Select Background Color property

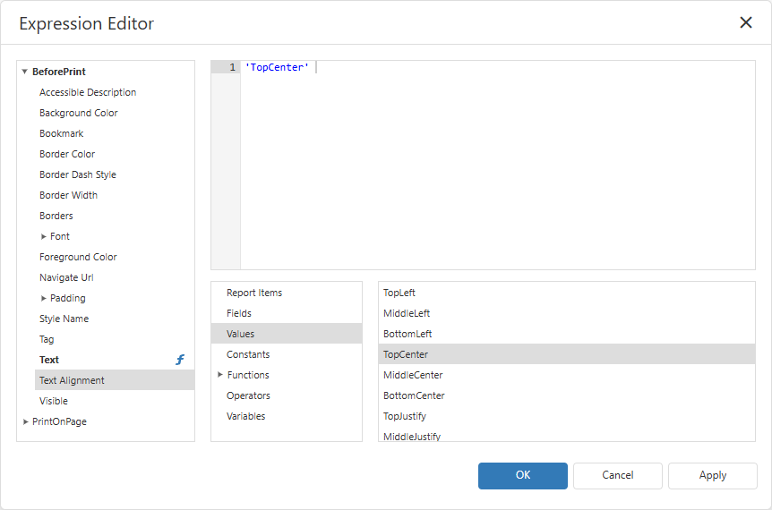pyautogui.click(x=78, y=113)
